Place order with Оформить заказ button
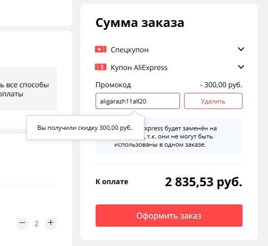The height and width of the screenshot is (246, 268). [169, 216]
